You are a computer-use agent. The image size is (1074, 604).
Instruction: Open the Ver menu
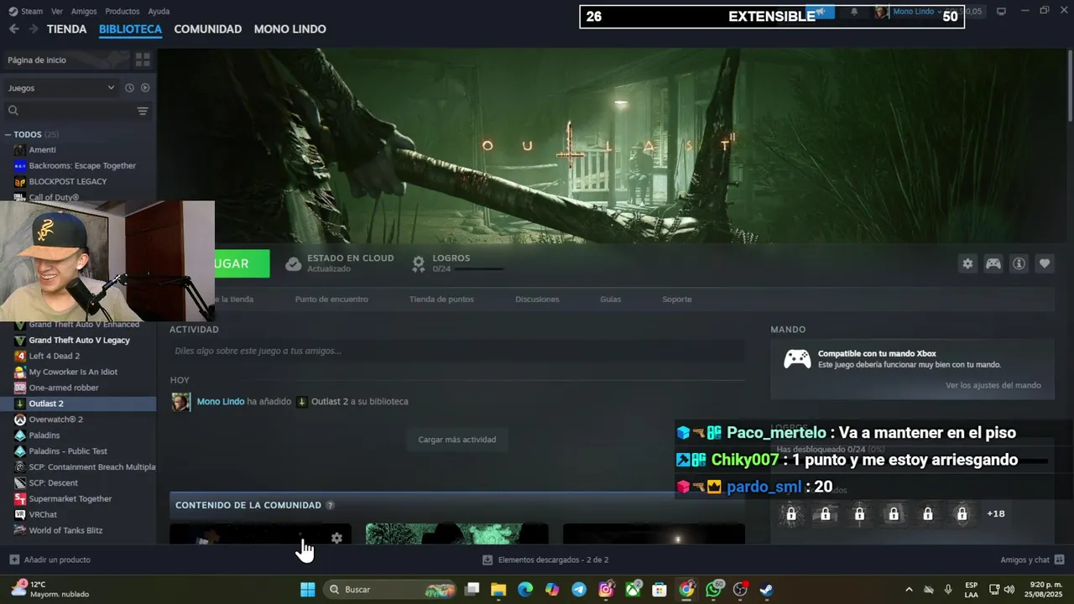57,11
